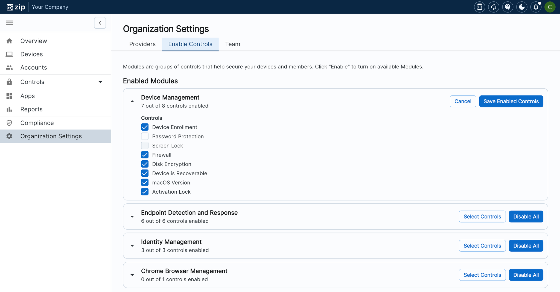
Task: Click the zip logo in header
Action: click(16, 7)
